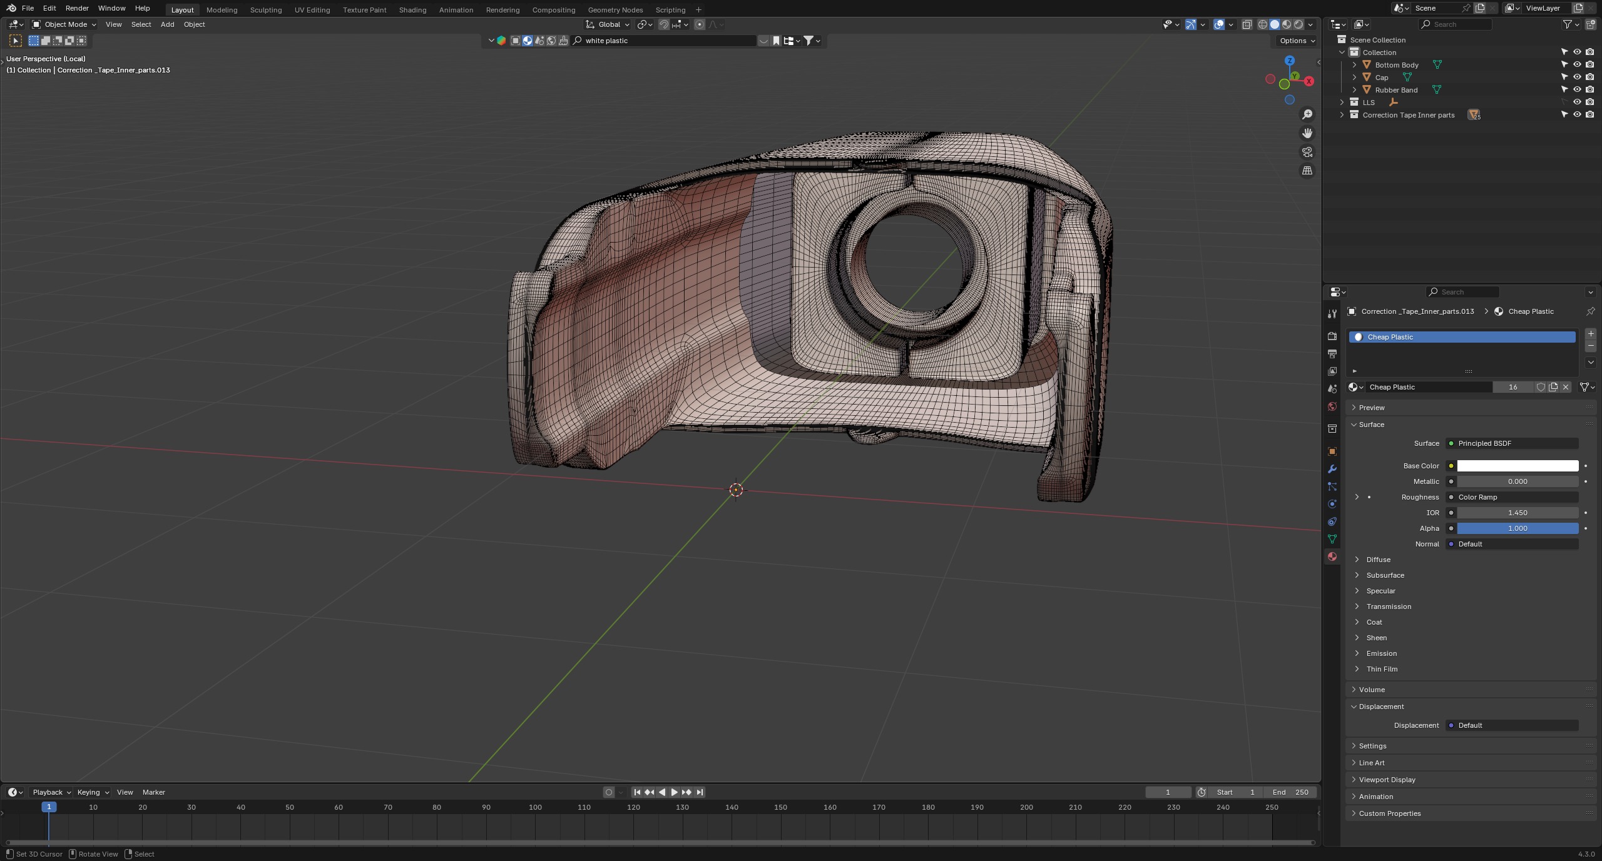This screenshot has height=861, width=1602.
Task: Open the viewport Options dropdown
Action: (1297, 41)
